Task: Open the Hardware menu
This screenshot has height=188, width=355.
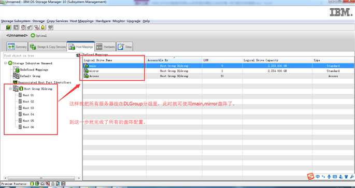Action: (103, 21)
